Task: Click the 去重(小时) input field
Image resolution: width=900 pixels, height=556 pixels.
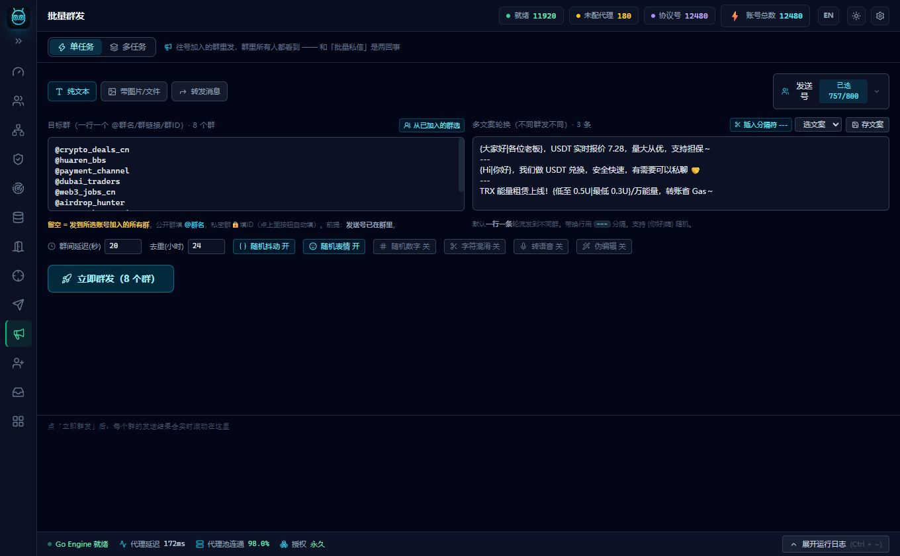Action: pyautogui.click(x=206, y=246)
